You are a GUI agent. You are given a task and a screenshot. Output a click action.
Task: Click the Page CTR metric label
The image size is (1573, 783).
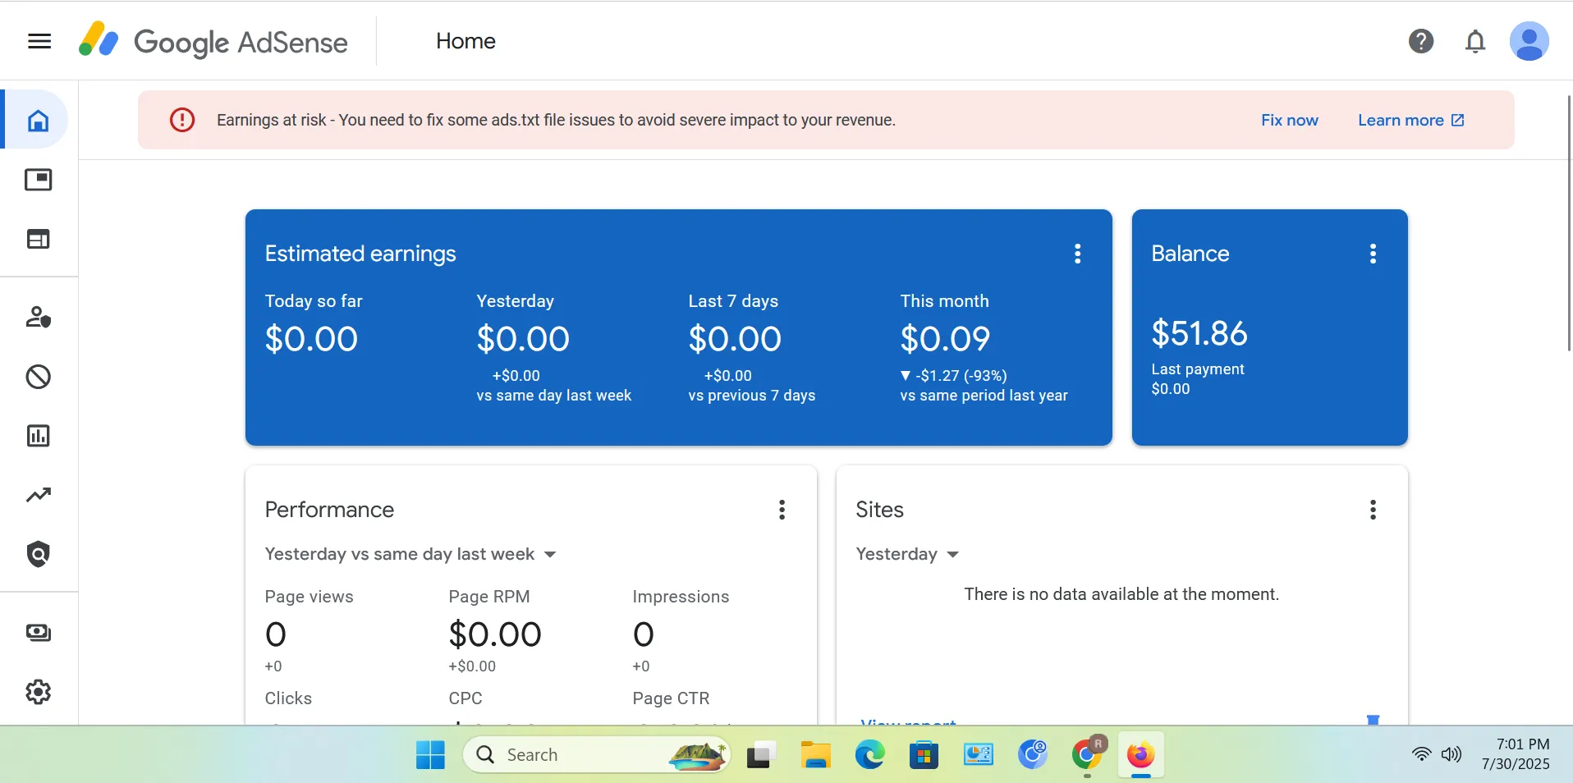(671, 698)
